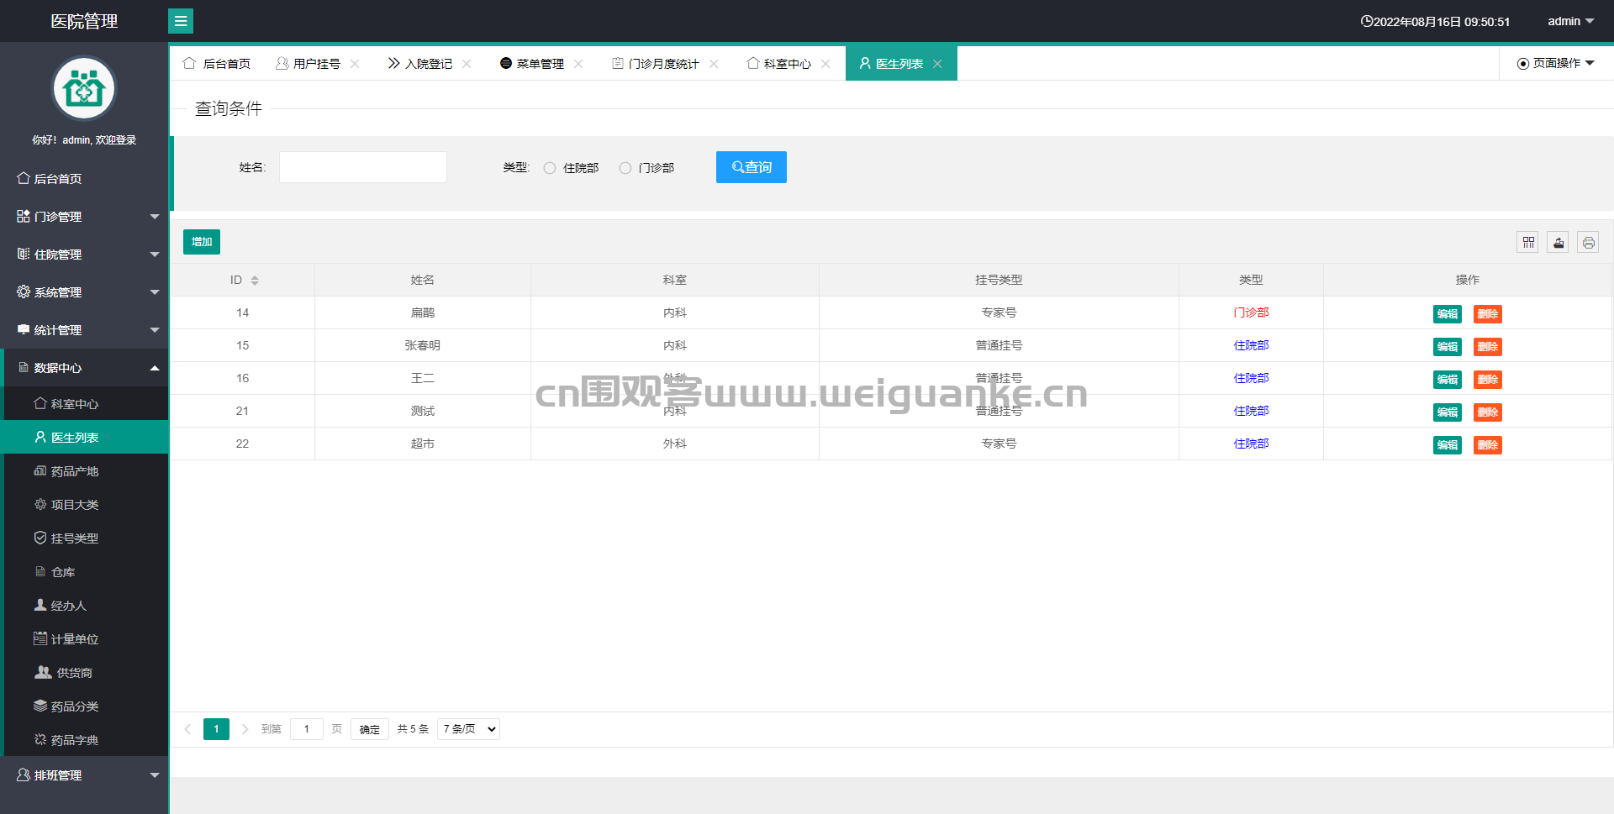
Task: Expand the 门诊管理 menu
Action: click(84, 216)
